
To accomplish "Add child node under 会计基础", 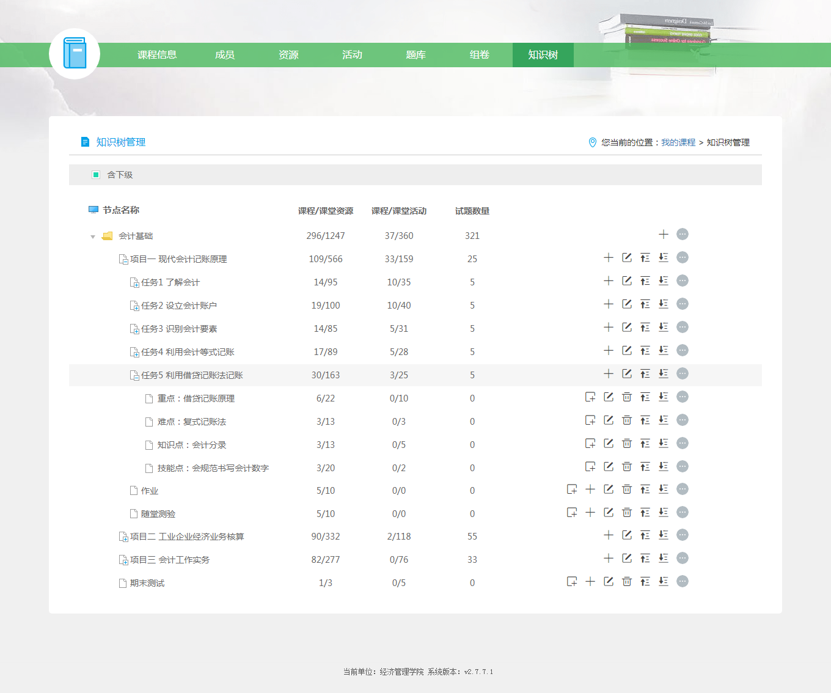I will [x=664, y=234].
